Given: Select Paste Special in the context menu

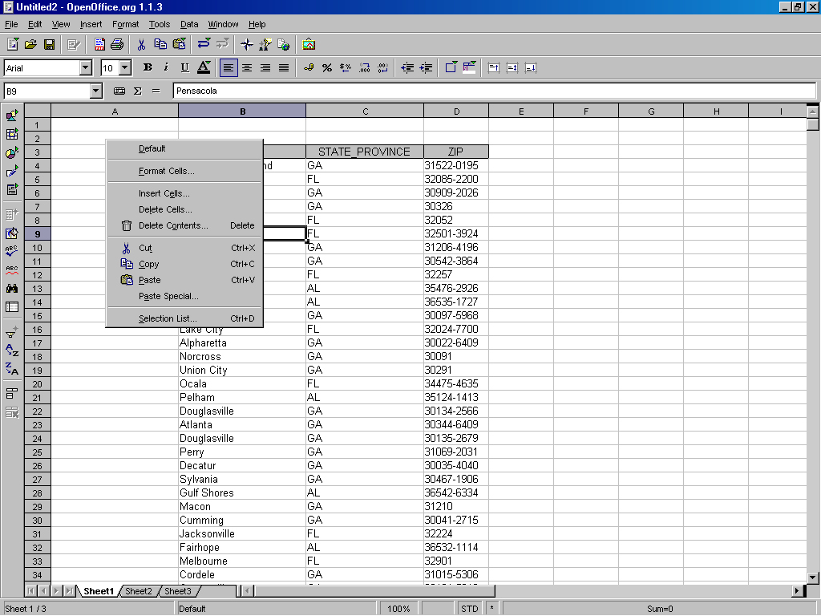Looking at the screenshot, I should pyautogui.click(x=168, y=296).
